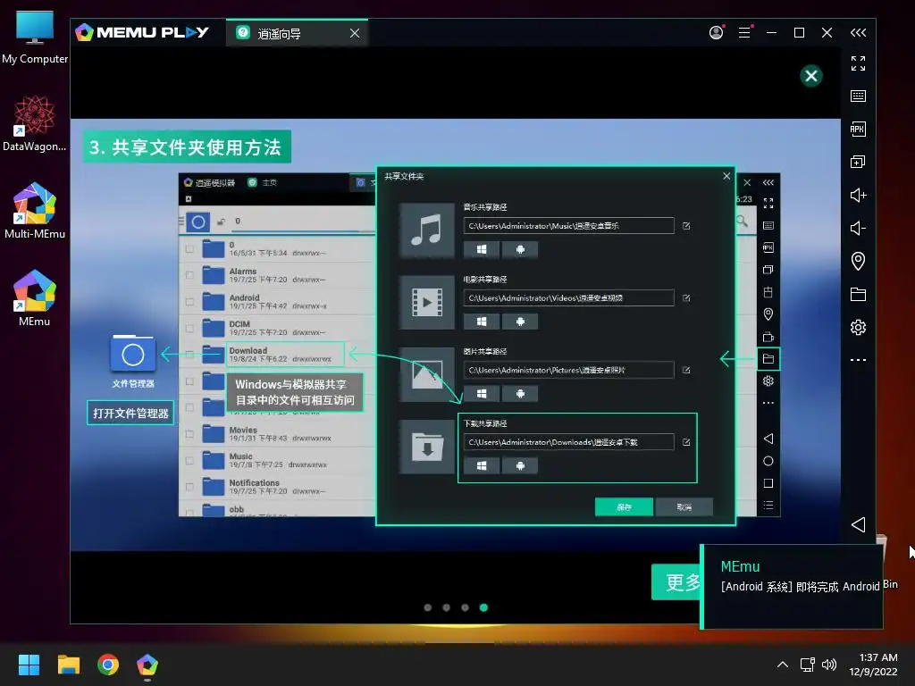The image size is (915, 686).
Task: Open the GPS location tool
Action: pyautogui.click(x=858, y=261)
